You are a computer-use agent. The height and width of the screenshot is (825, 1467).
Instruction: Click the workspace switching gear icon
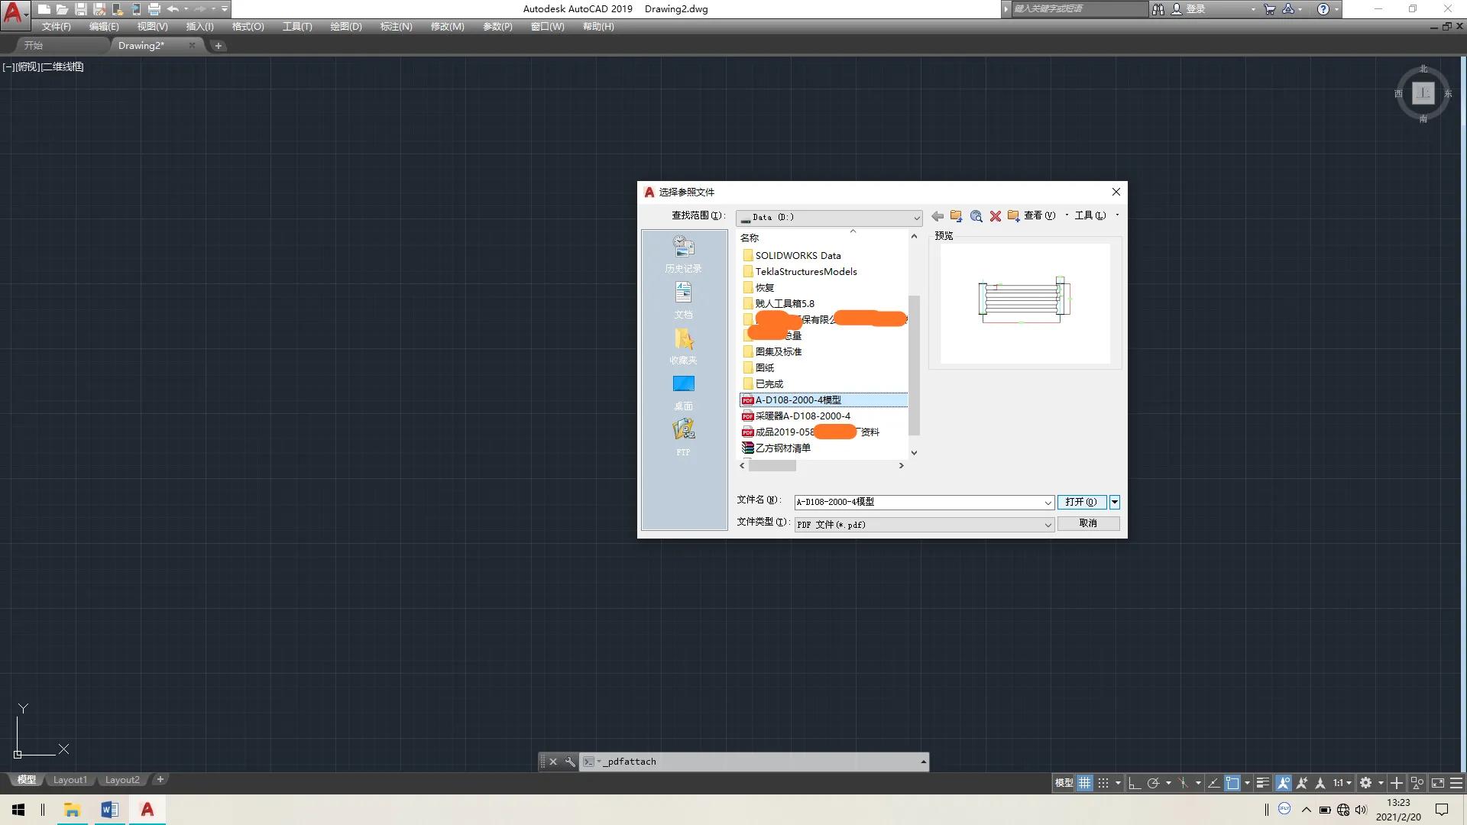click(1365, 783)
